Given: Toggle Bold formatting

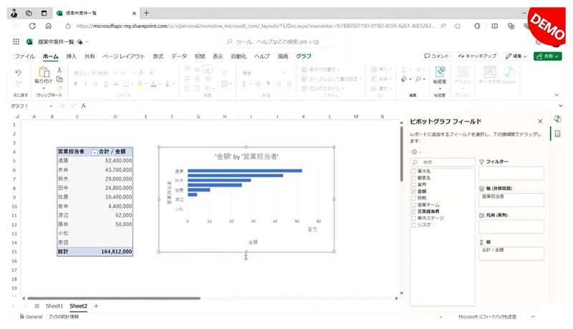Looking at the screenshot, I should (76, 84).
